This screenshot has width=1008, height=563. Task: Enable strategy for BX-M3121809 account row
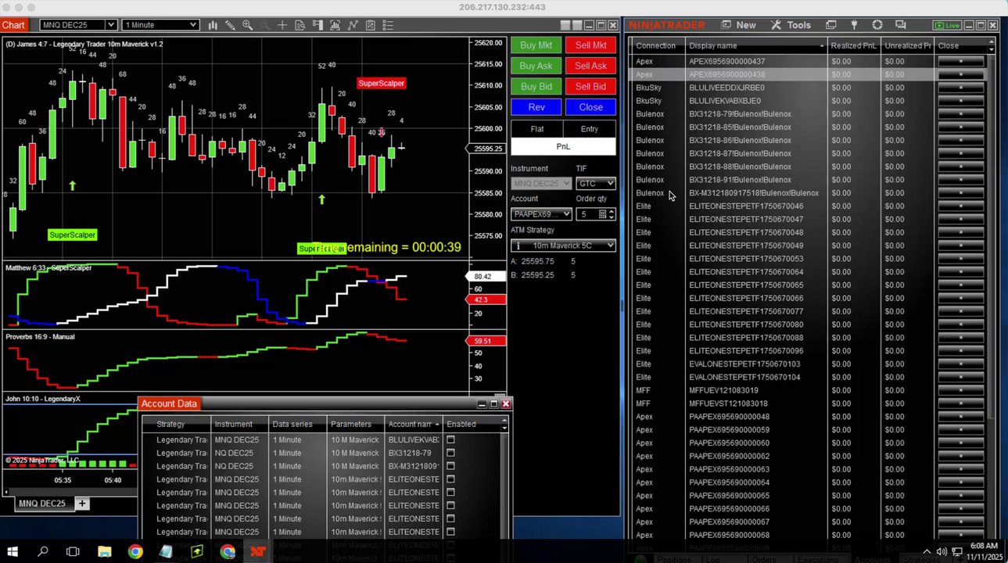click(x=450, y=466)
